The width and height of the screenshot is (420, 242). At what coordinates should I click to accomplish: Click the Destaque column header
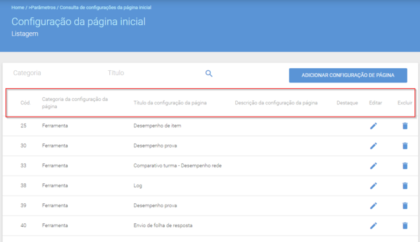347,103
